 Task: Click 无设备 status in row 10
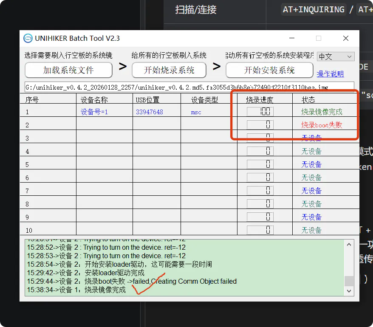(x=311, y=230)
